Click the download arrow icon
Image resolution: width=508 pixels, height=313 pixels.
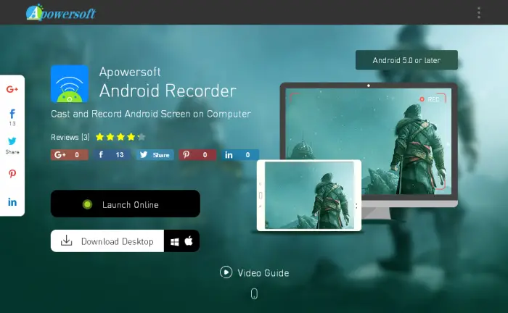(x=67, y=241)
